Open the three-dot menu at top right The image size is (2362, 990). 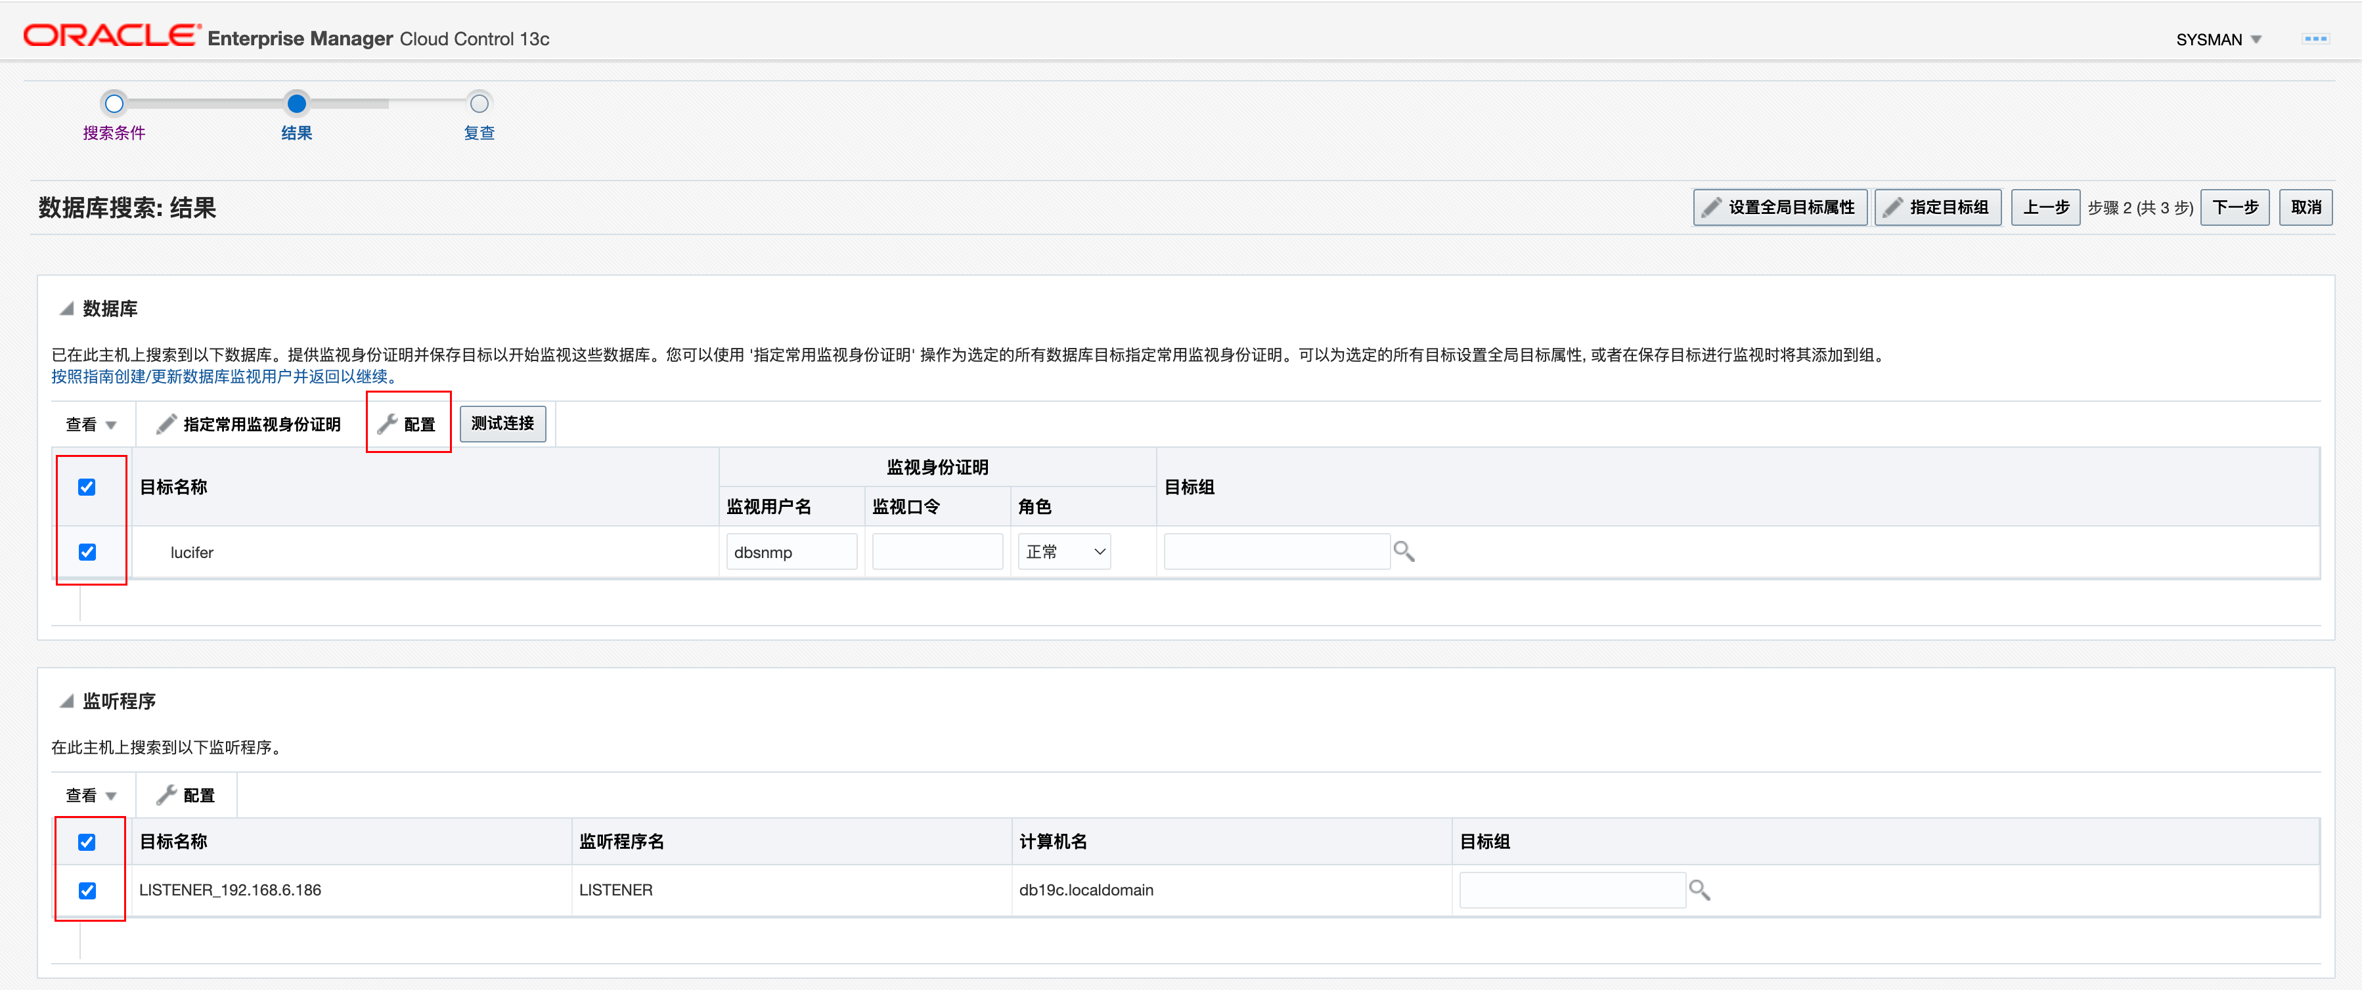point(2315,39)
